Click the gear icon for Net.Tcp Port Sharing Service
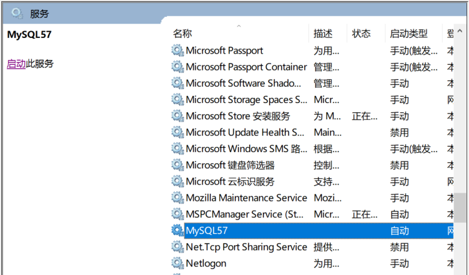469x275 pixels. pyautogui.click(x=178, y=247)
